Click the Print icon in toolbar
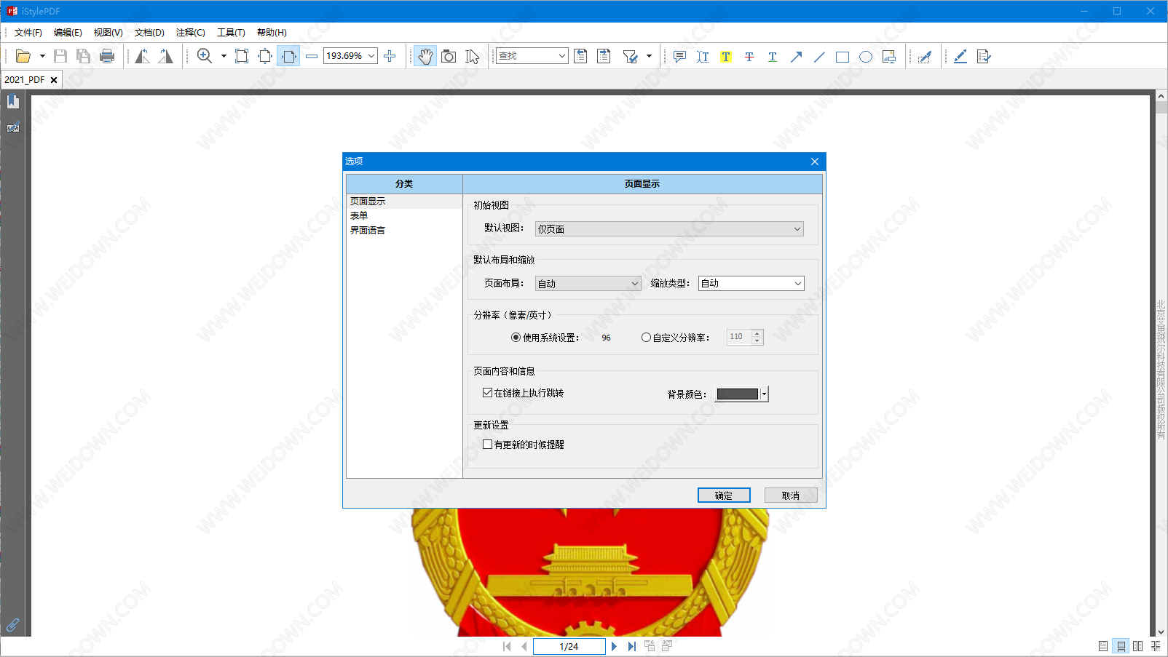This screenshot has width=1168, height=657. pos(107,56)
